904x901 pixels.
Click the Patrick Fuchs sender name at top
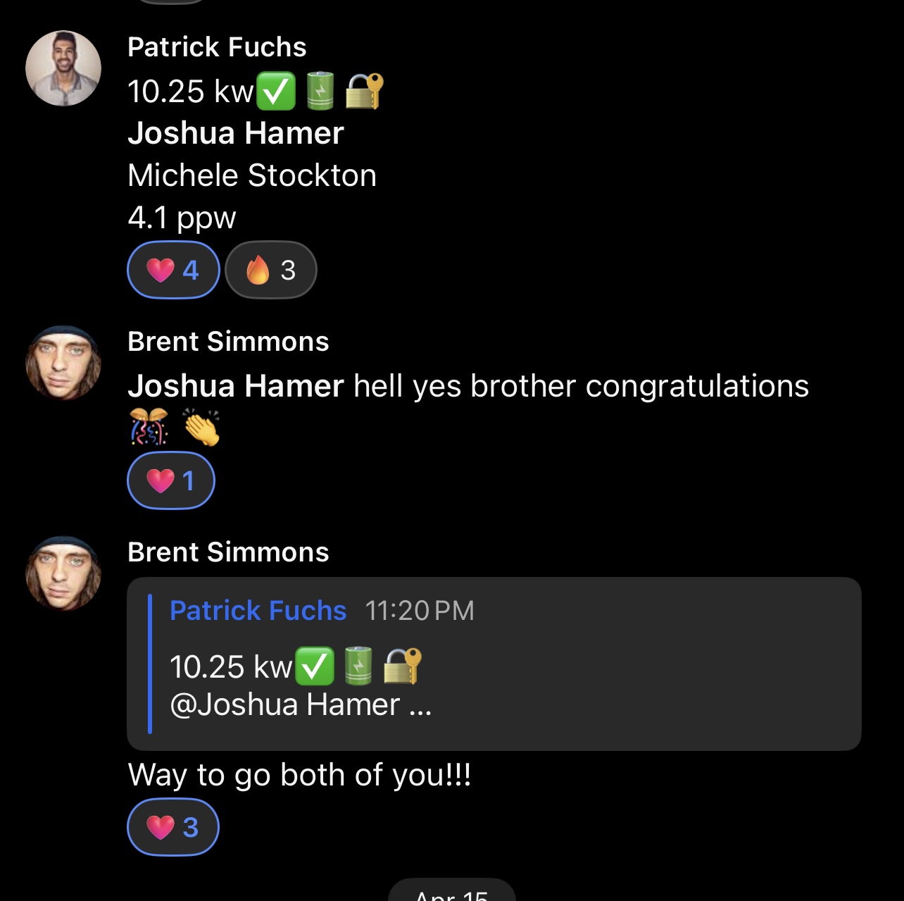coord(217,47)
